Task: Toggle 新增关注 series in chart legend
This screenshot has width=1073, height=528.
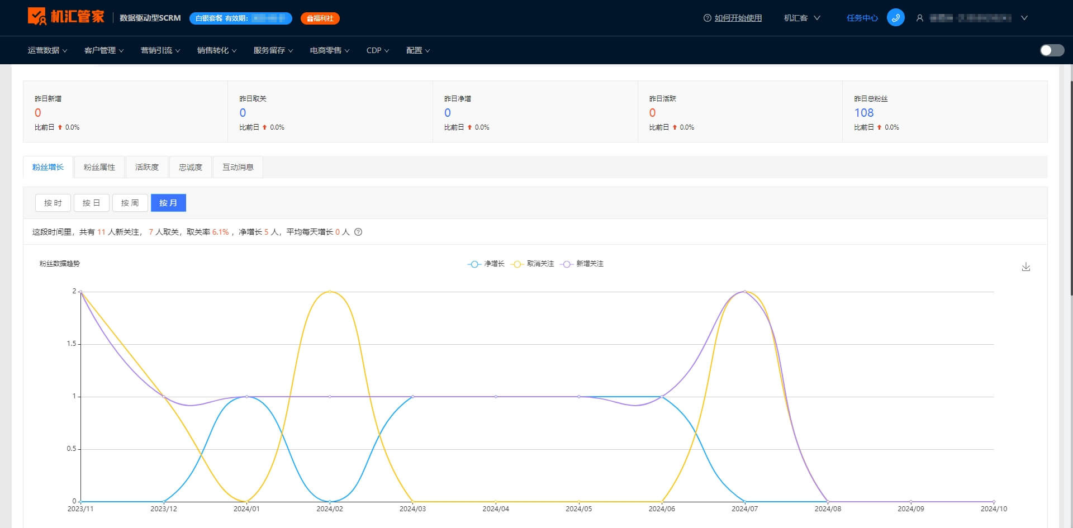Action: [582, 264]
